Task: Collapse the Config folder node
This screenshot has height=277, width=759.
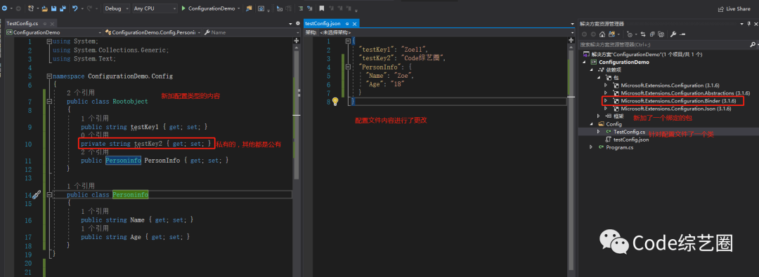Action: click(592, 123)
